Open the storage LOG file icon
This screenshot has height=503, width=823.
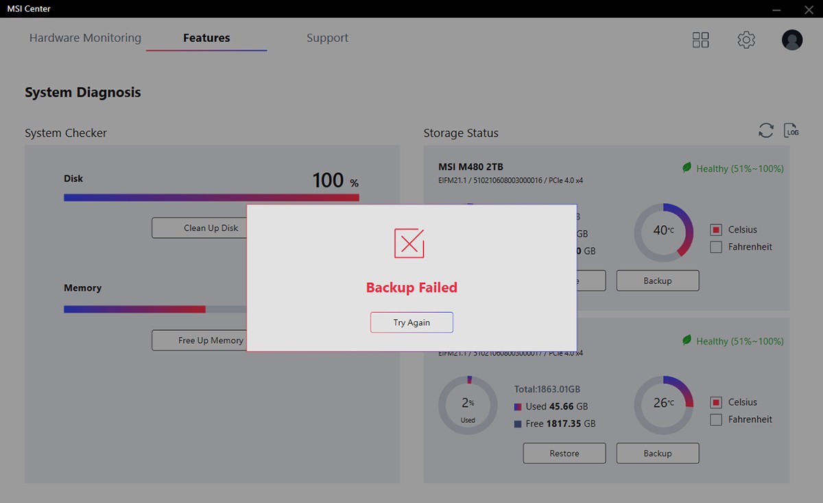[x=791, y=130]
